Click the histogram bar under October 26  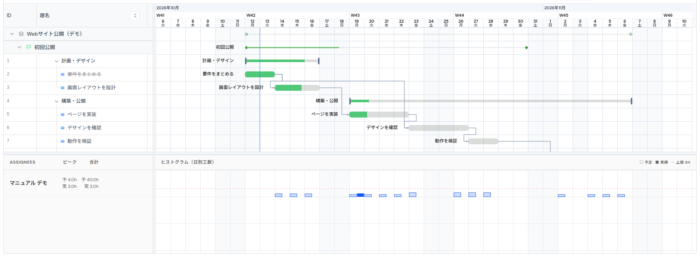(x=457, y=195)
